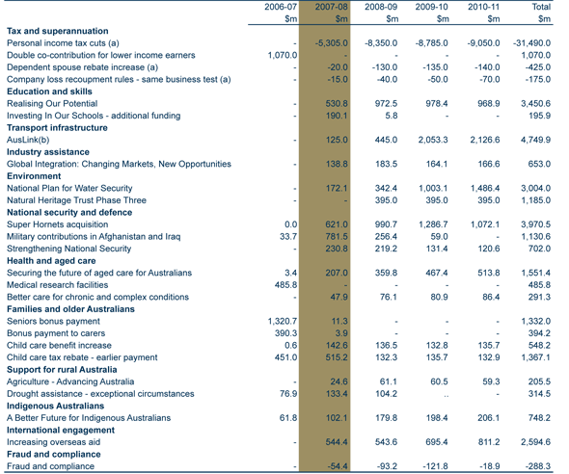Select 'Agriculture - Advancing Australia' label
Screen dimensions: 569x474
pyautogui.click(x=70, y=382)
